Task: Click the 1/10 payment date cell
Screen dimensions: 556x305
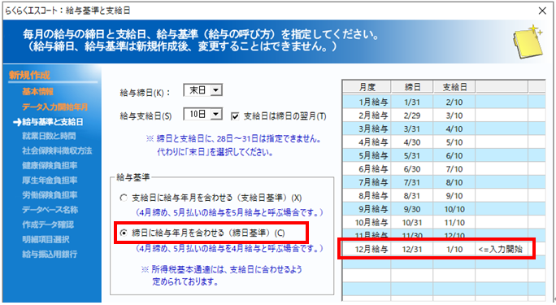Action: (x=454, y=250)
